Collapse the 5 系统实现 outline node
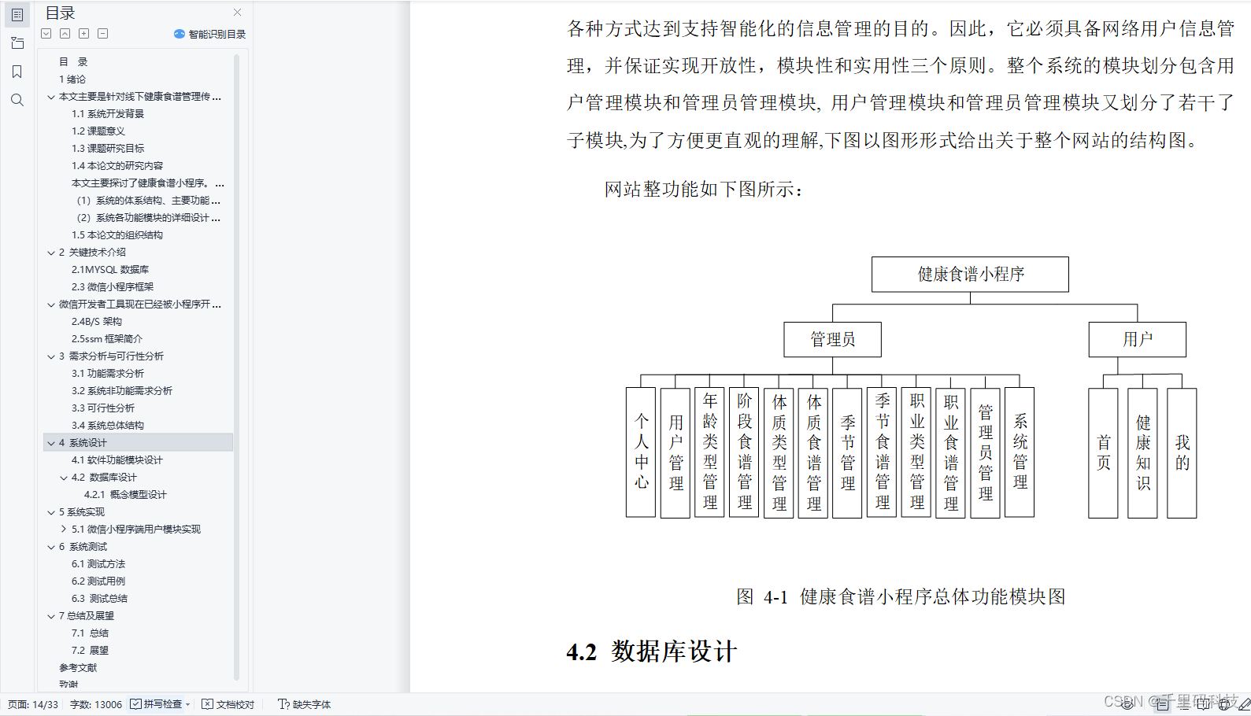This screenshot has height=716, width=1251. pyautogui.click(x=51, y=512)
